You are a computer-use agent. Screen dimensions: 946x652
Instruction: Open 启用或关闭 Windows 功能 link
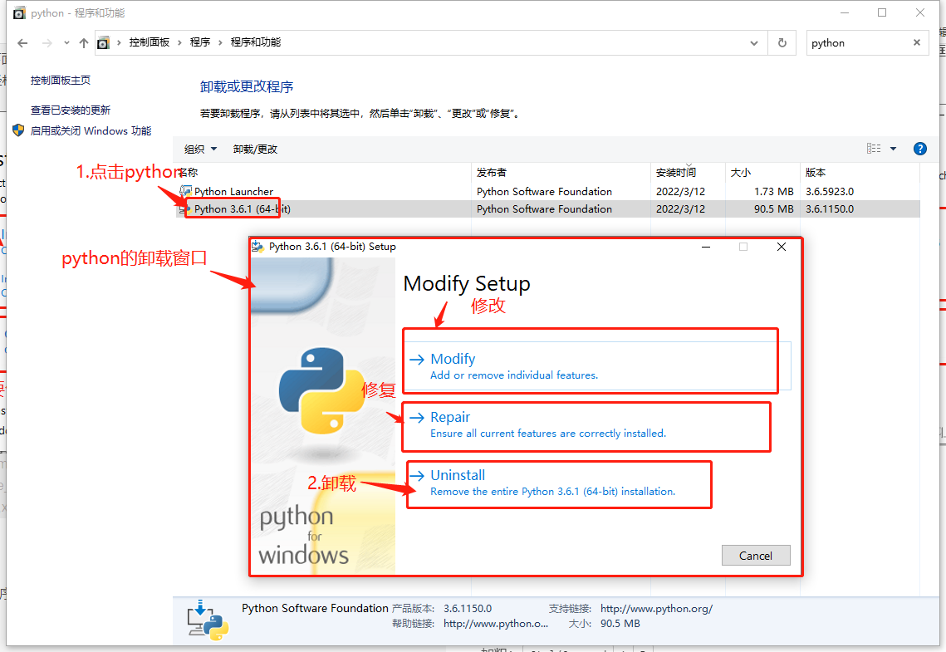click(x=91, y=131)
